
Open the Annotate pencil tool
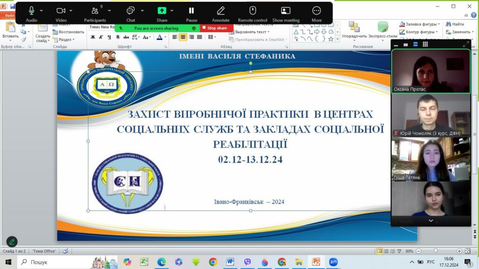[x=220, y=11]
